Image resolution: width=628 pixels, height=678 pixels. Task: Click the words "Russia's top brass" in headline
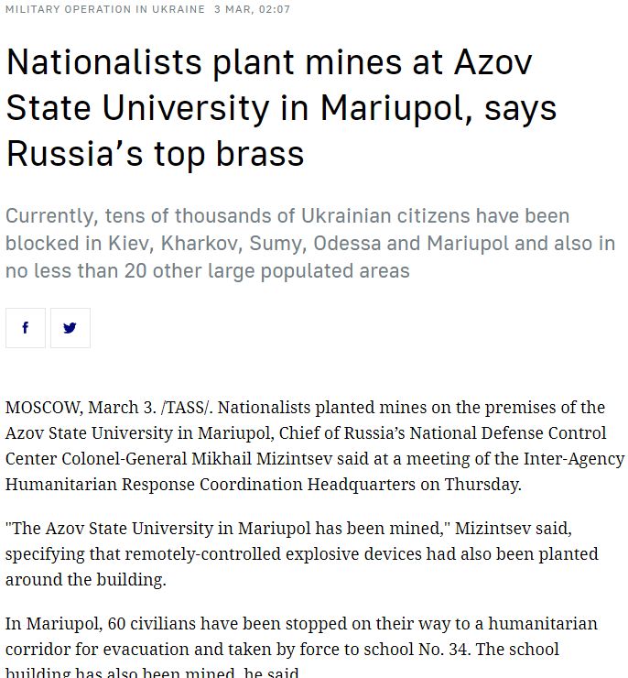[155, 153]
